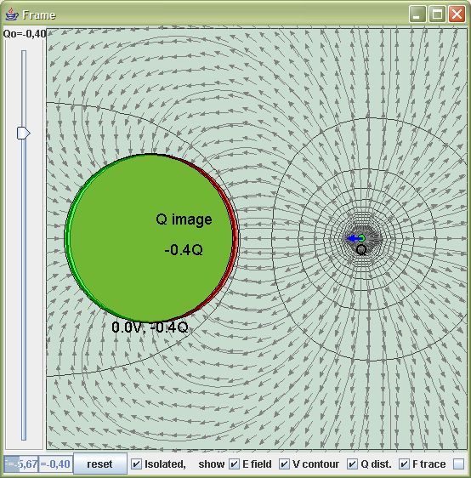Maximize the Frame window
This screenshot has height=478, width=471.
437,14
